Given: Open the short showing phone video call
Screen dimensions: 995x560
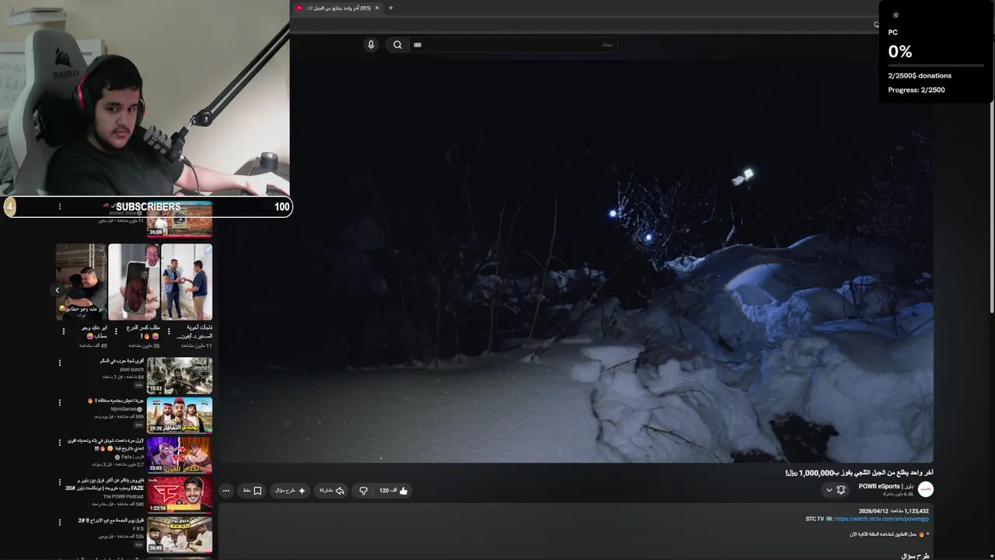Looking at the screenshot, I should 134,282.
